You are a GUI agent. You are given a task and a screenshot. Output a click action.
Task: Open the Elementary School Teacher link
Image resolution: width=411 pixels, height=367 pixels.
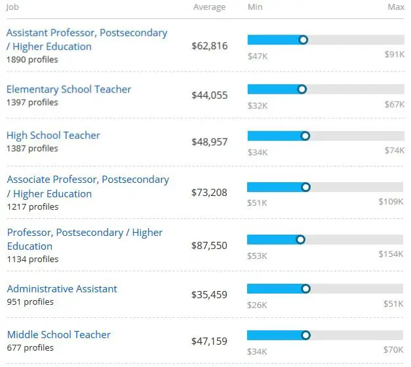pyautogui.click(x=69, y=89)
